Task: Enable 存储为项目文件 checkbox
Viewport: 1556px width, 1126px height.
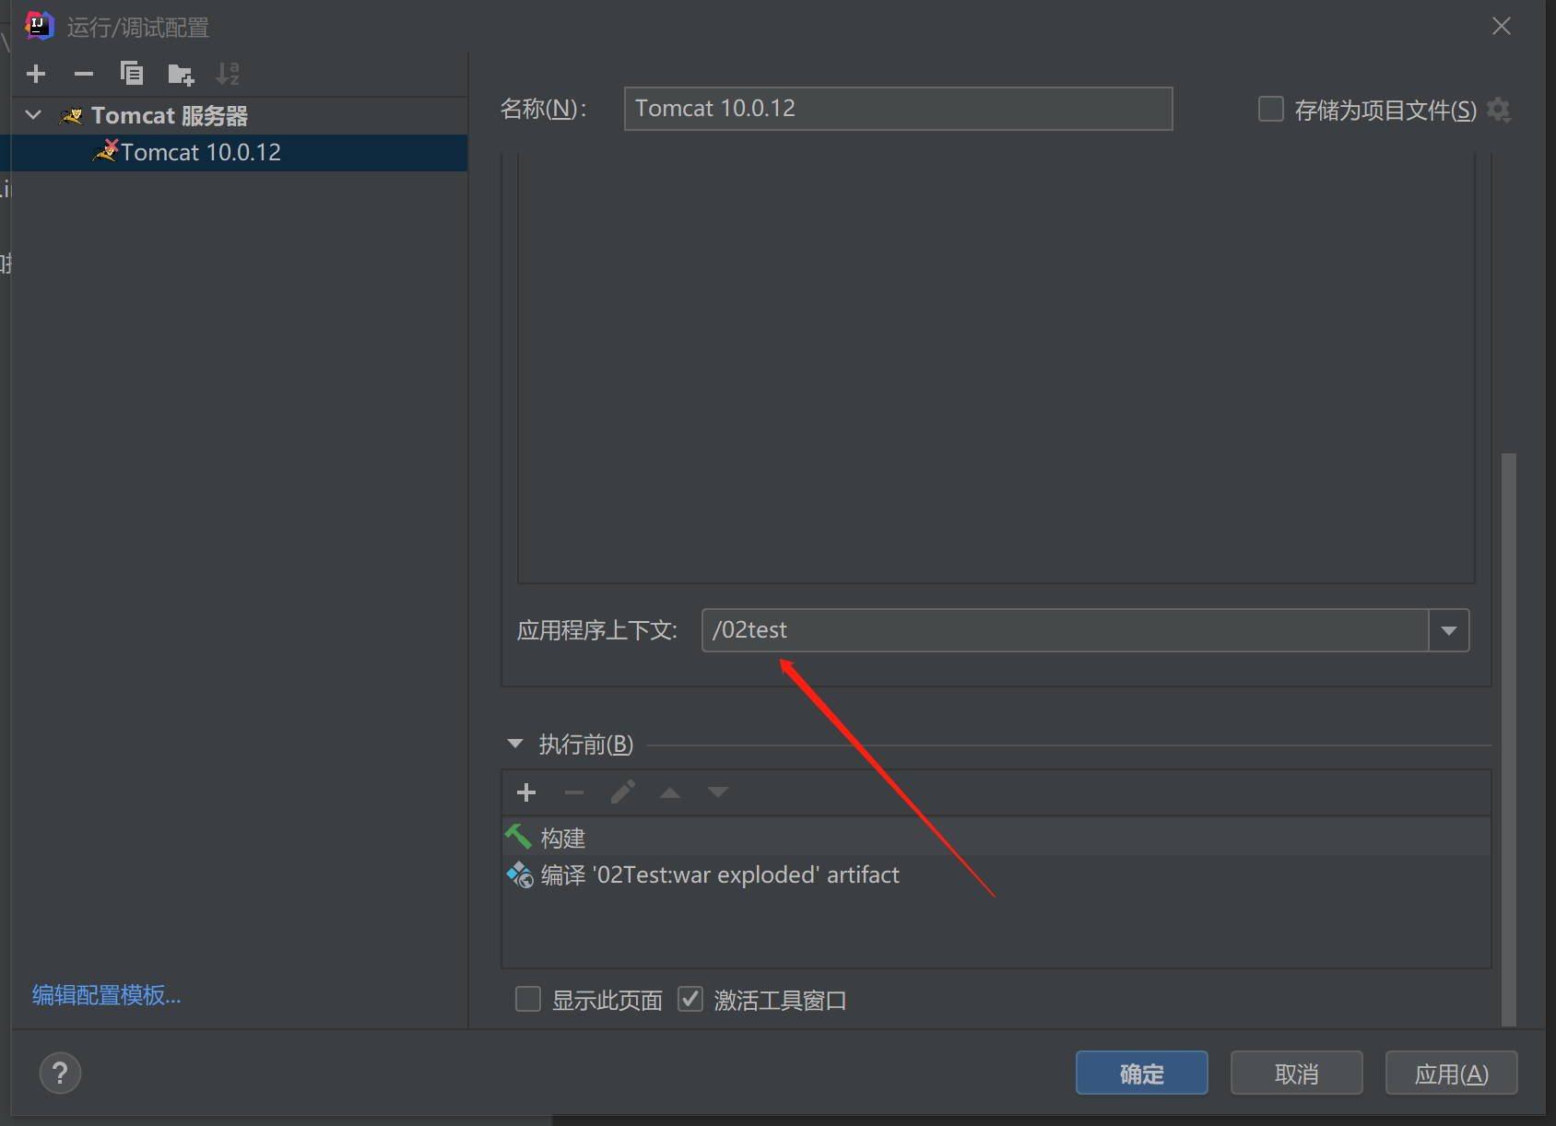Action: 1271,110
